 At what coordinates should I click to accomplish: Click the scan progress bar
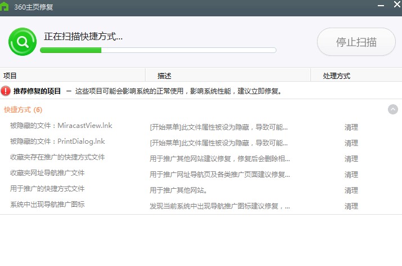(x=158, y=50)
